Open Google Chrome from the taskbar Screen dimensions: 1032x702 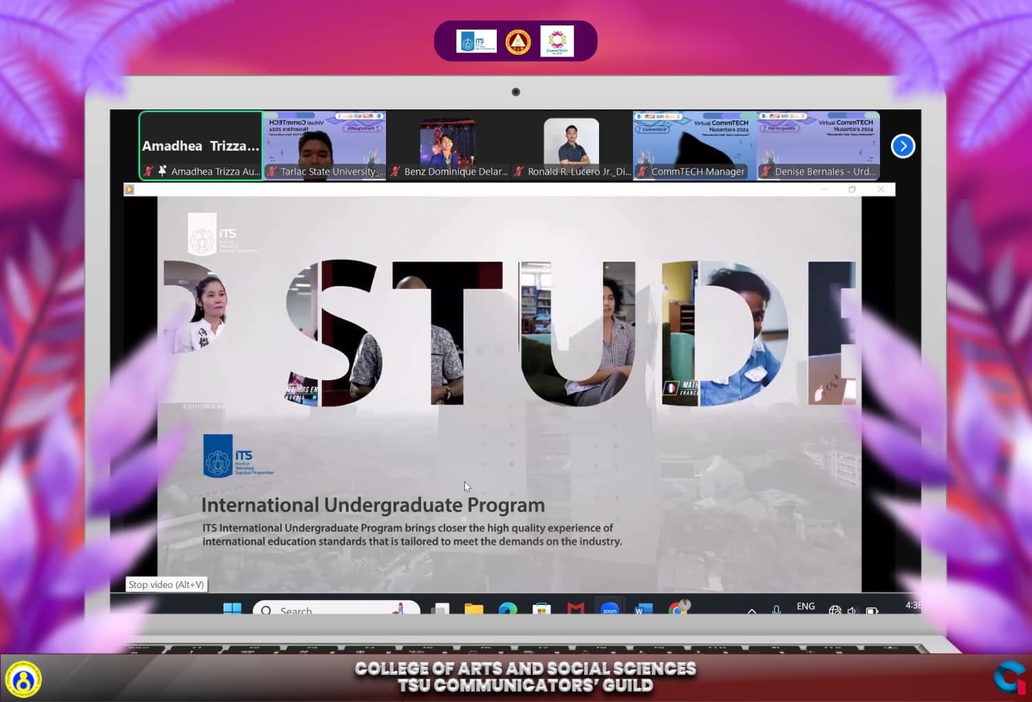678,608
